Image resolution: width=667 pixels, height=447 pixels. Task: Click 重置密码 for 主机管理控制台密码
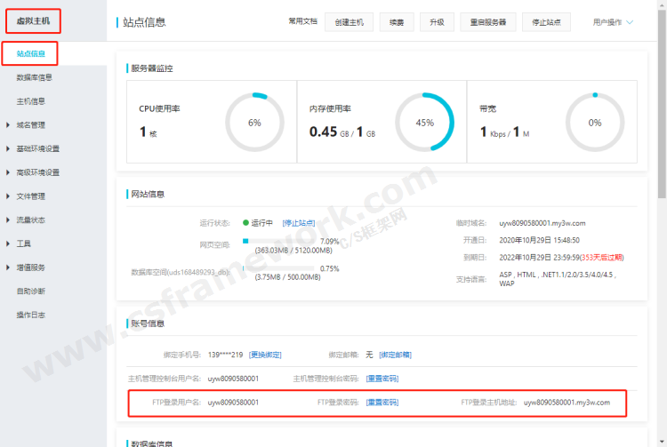point(382,379)
